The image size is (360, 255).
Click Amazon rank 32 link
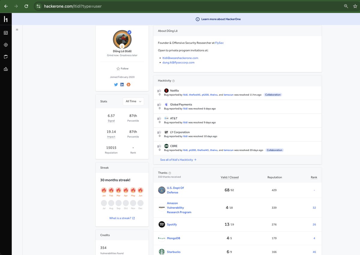click(x=314, y=208)
